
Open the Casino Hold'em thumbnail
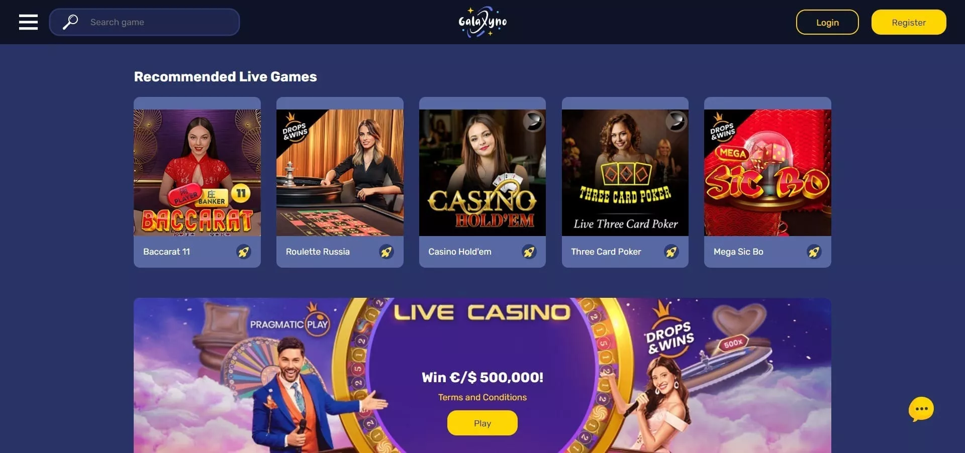pyautogui.click(x=482, y=173)
